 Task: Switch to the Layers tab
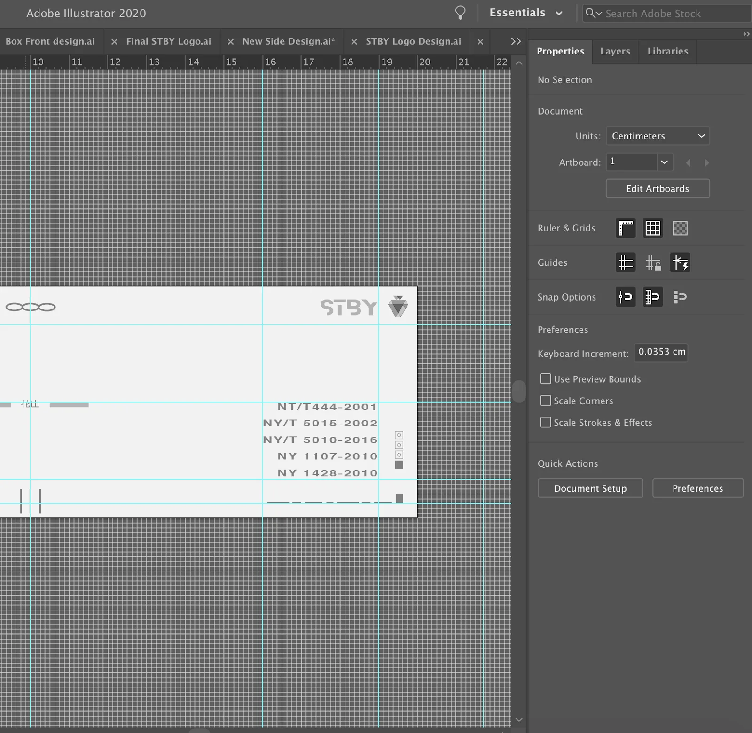pyautogui.click(x=615, y=51)
